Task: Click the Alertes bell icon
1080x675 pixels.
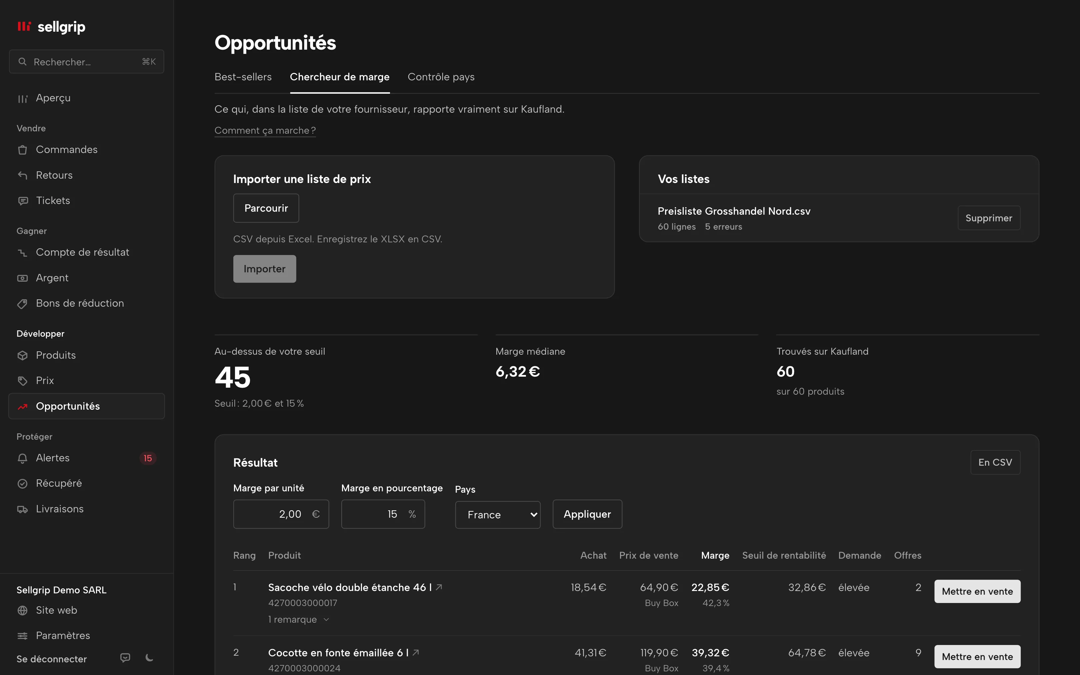Action: pos(22,458)
